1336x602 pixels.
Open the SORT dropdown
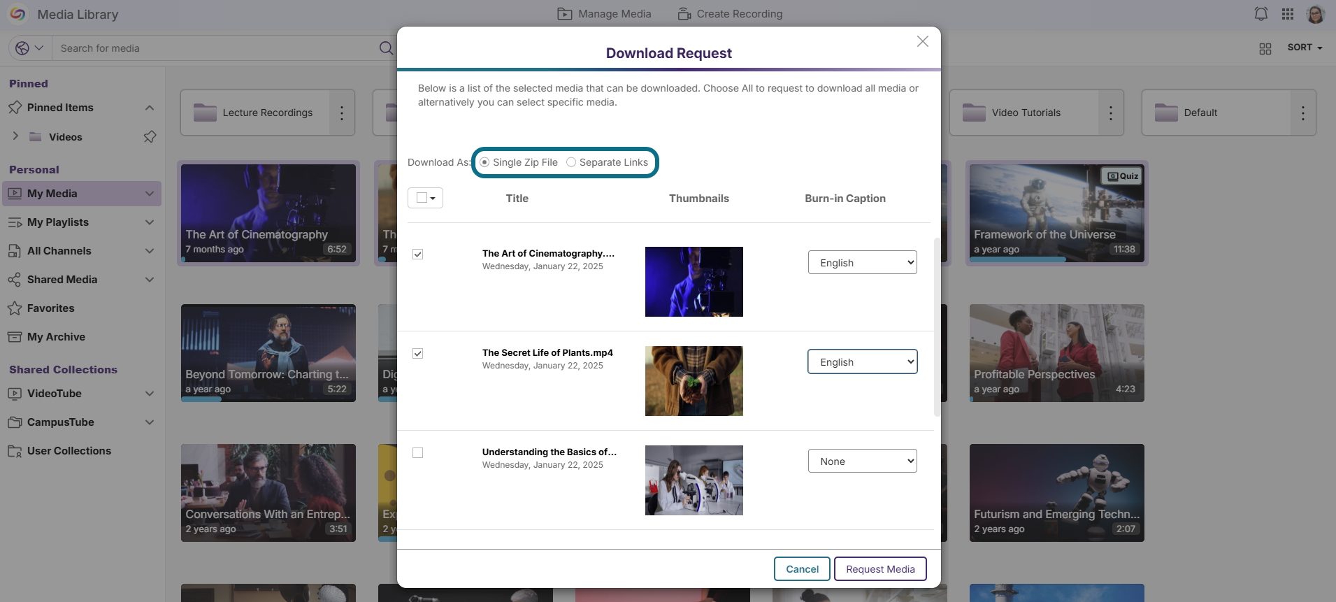tap(1305, 48)
